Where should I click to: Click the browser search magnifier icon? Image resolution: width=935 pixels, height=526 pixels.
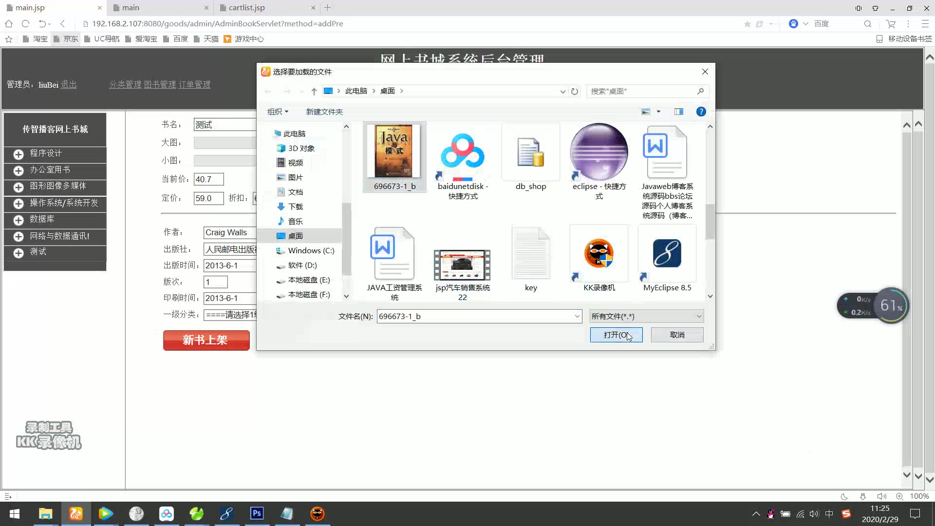(x=868, y=23)
